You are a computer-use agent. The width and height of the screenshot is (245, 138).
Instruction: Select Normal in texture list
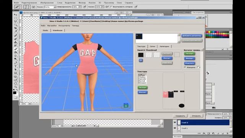(142, 81)
